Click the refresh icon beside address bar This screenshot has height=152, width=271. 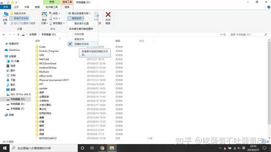tap(224, 35)
